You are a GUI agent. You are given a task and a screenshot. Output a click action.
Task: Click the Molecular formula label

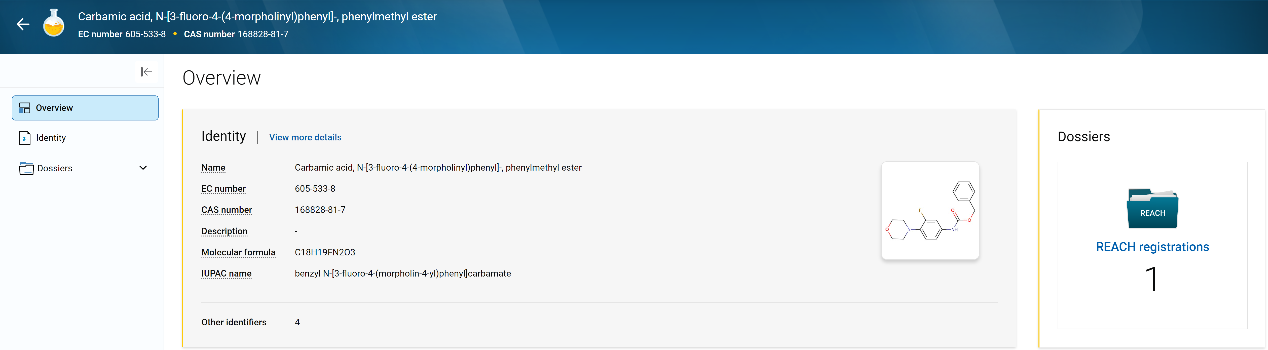(238, 253)
